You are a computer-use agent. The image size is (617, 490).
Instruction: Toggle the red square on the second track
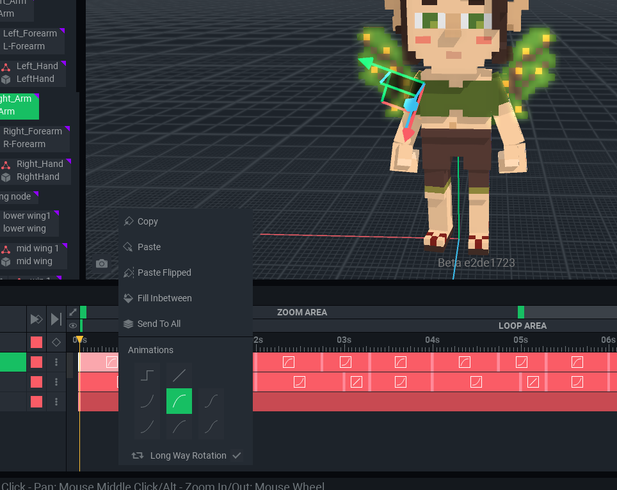pos(36,382)
